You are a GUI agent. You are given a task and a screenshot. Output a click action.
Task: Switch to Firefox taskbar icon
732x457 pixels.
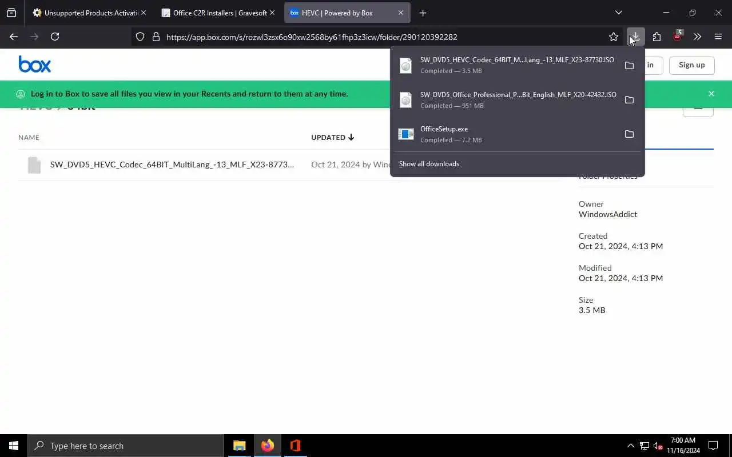tap(267, 446)
